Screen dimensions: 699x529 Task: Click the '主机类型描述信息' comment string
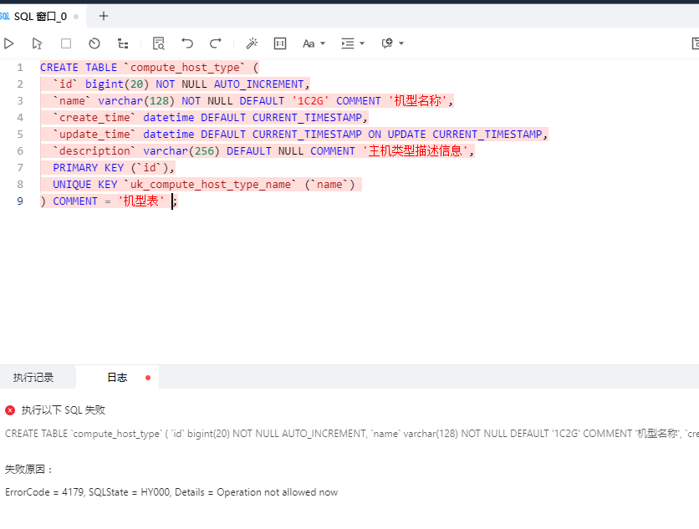tap(415, 151)
